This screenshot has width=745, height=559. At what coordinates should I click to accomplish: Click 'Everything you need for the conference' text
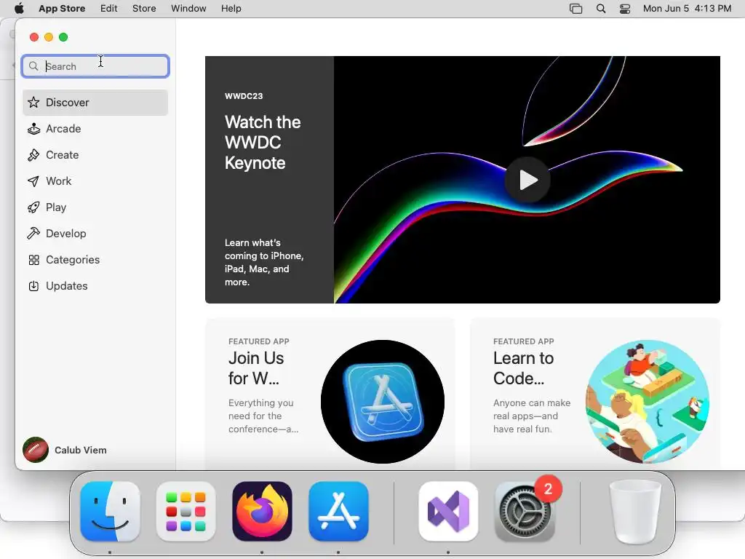263,416
